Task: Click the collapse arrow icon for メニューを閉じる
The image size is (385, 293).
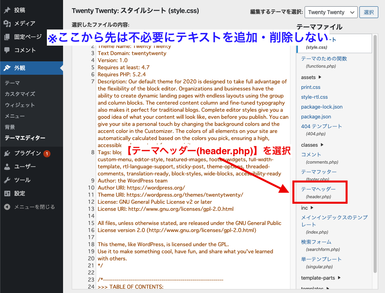Action: [7, 207]
